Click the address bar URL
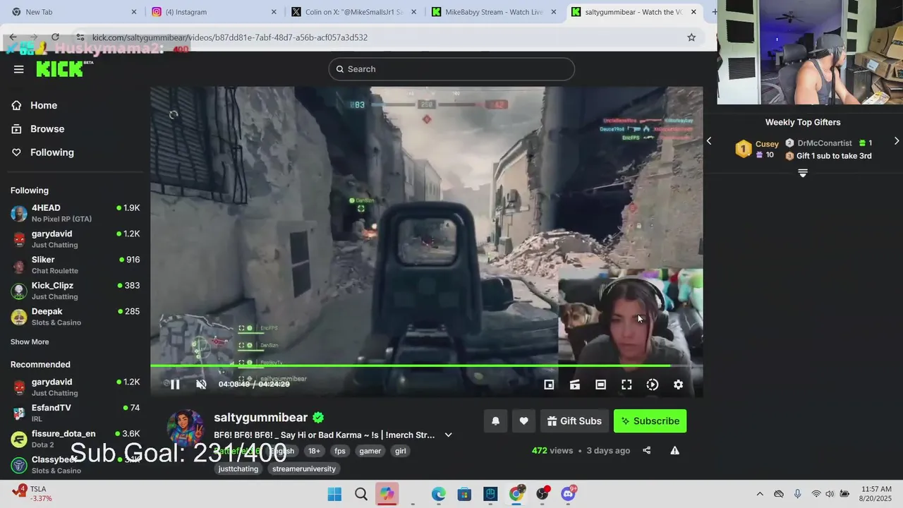The height and width of the screenshot is (508, 903). pyautogui.click(x=229, y=37)
